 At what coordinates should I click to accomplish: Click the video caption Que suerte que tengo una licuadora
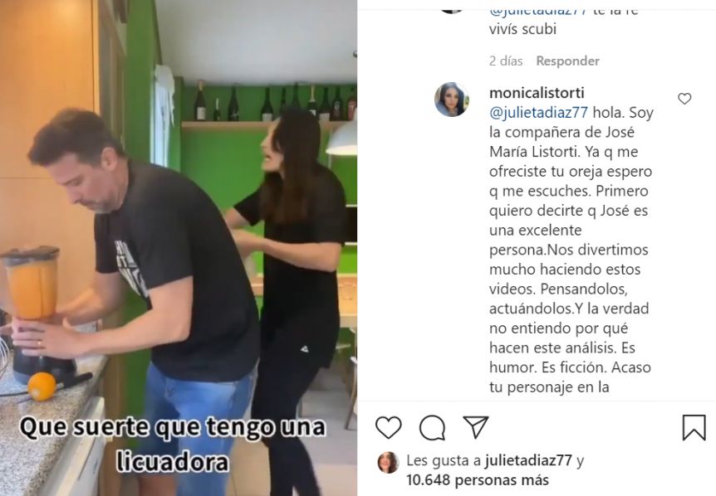(173, 444)
